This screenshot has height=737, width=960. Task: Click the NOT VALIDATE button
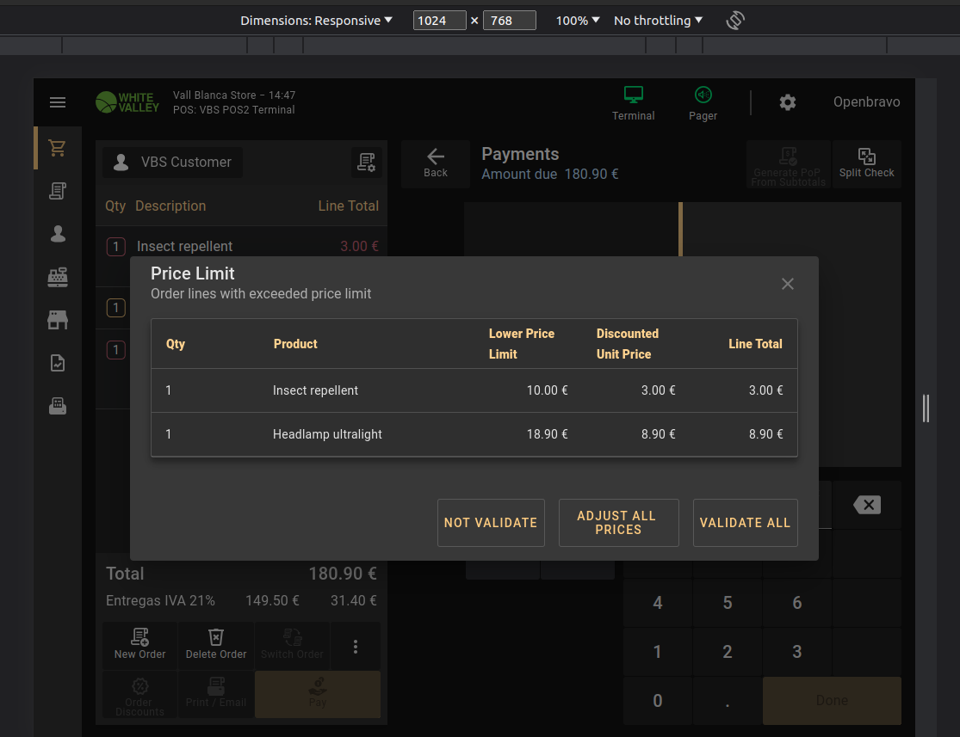[491, 523]
